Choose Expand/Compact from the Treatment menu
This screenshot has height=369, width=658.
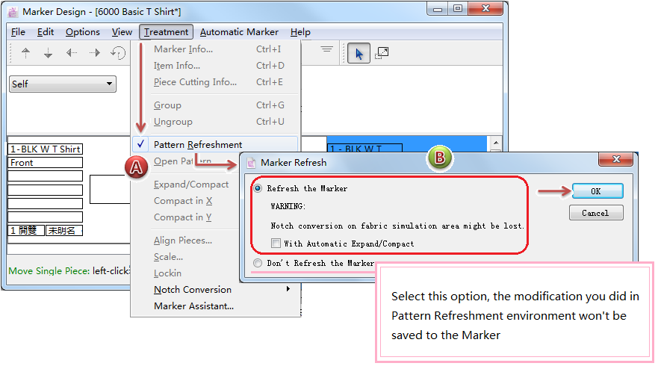[x=191, y=184]
